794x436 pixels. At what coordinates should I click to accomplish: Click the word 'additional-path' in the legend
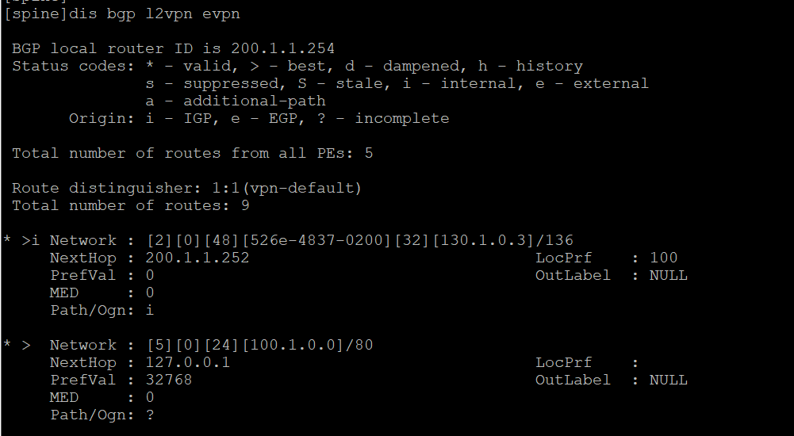click(x=255, y=101)
